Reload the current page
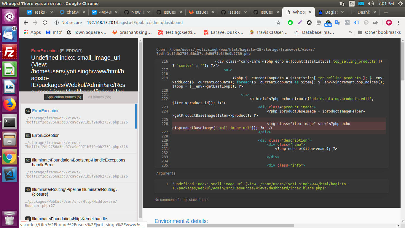Viewport: 405px width, 228px height. (44, 23)
